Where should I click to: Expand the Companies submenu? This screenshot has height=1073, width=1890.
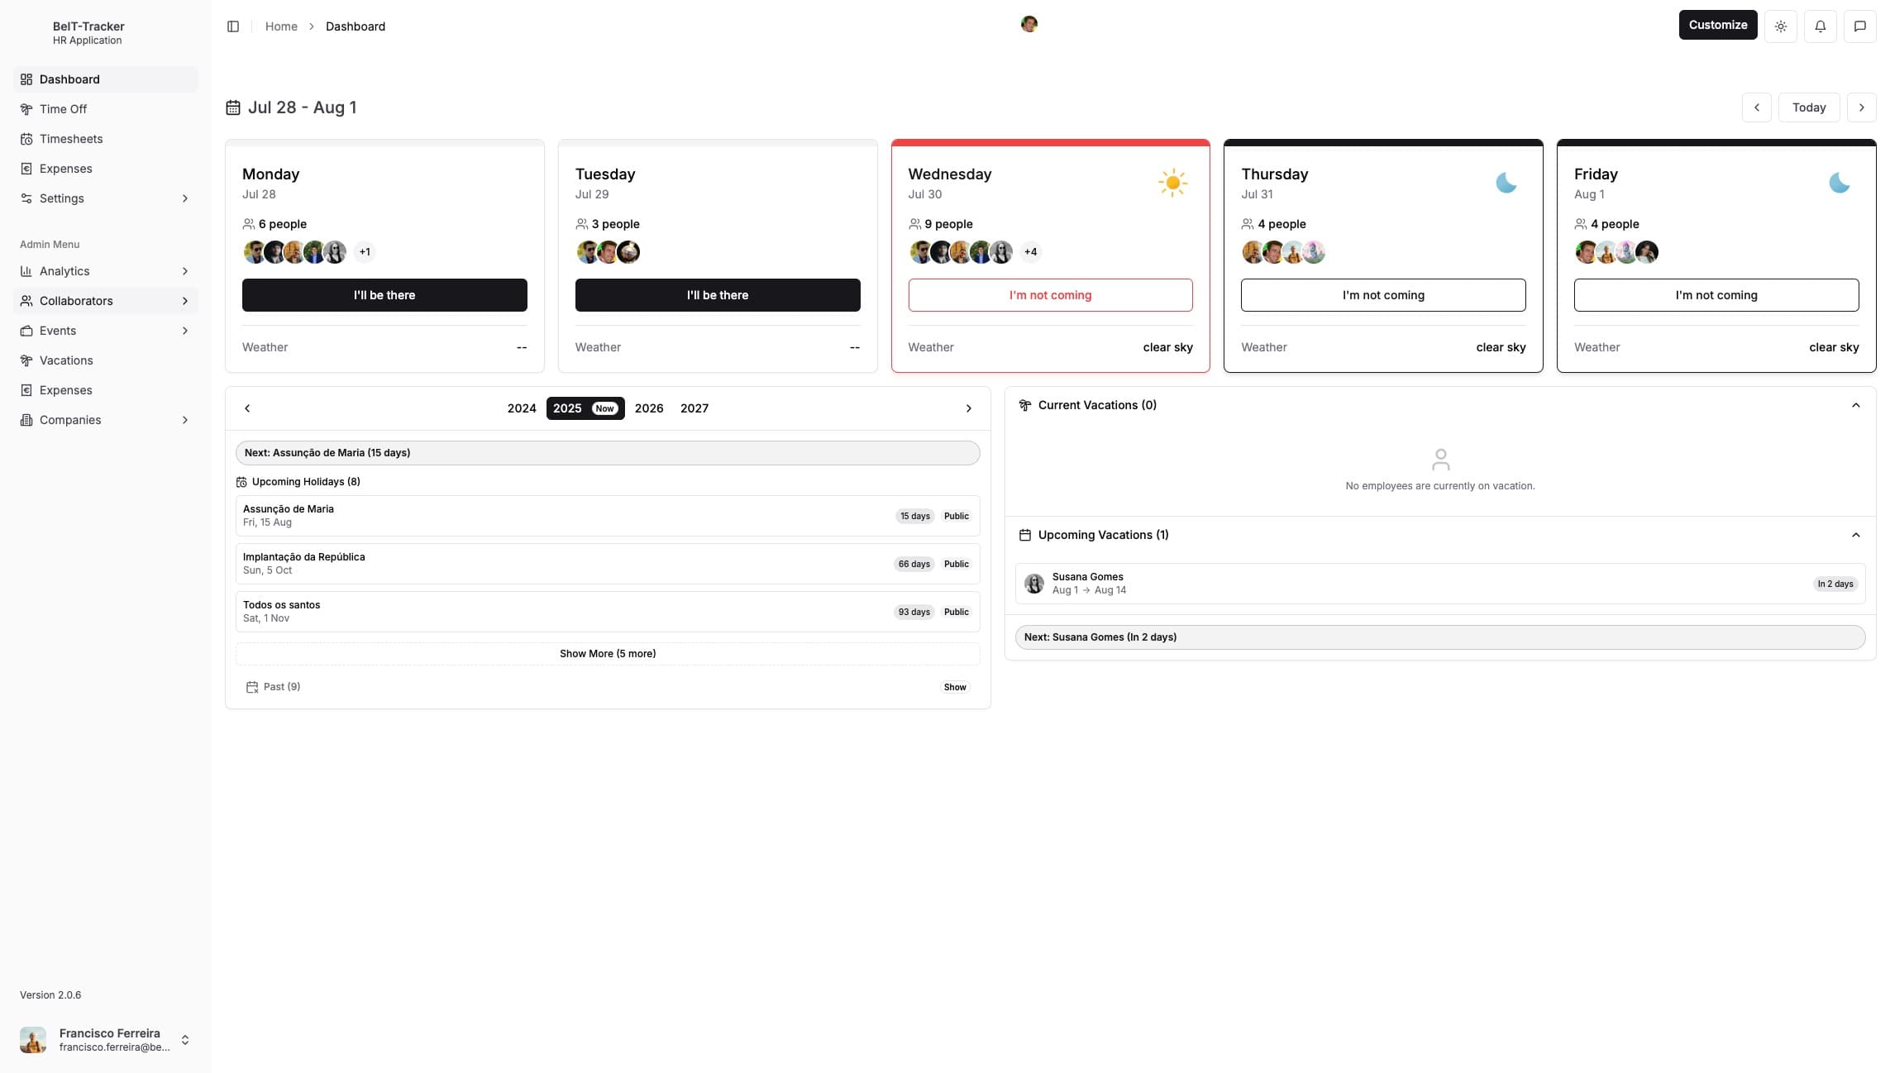pyautogui.click(x=69, y=419)
